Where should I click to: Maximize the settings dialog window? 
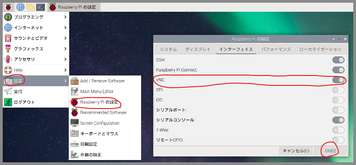(339, 39)
